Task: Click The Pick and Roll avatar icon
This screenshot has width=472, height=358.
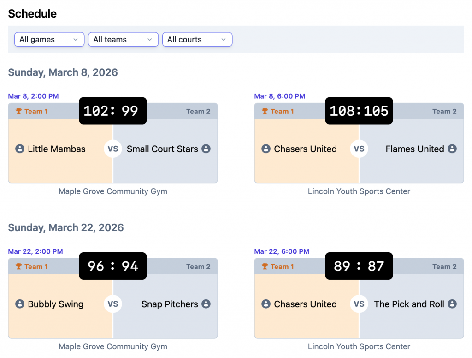Action: (452, 304)
